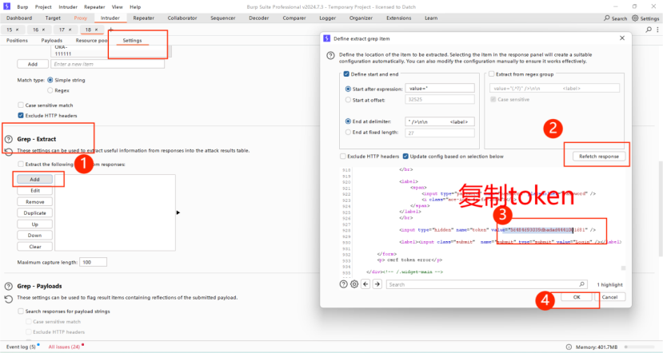The height and width of the screenshot is (353, 663).
Task: Open the Payloads sub-tab
Action: (x=52, y=41)
